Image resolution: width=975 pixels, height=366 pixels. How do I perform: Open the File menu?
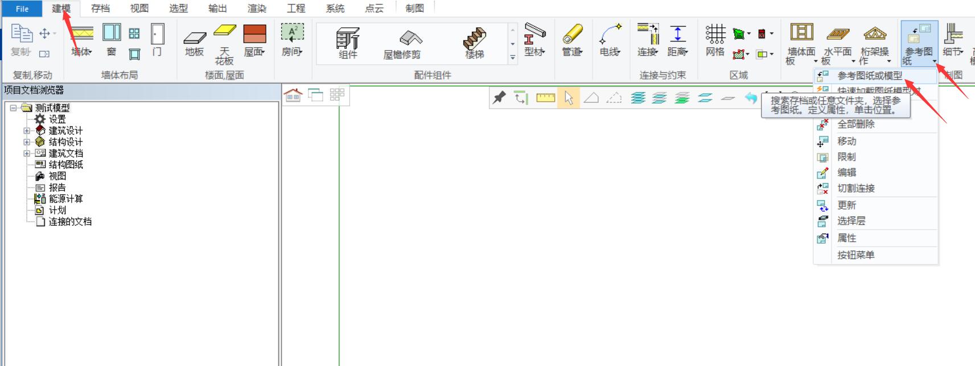[22, 9]
